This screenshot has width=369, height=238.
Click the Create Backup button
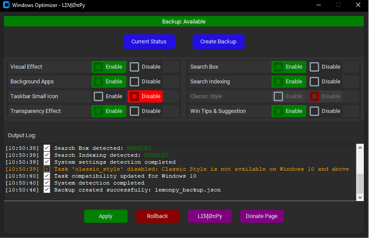(218, 42)
